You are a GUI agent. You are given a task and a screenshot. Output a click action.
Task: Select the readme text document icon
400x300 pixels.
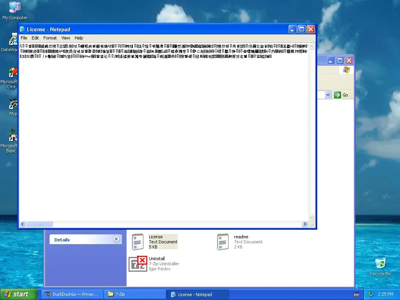[x=223, y=241]
